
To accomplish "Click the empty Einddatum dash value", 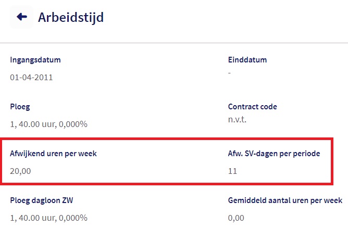I will coord(230,72).
